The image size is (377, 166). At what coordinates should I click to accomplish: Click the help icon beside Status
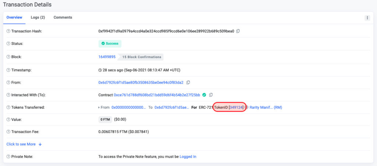tap(8, 44)
